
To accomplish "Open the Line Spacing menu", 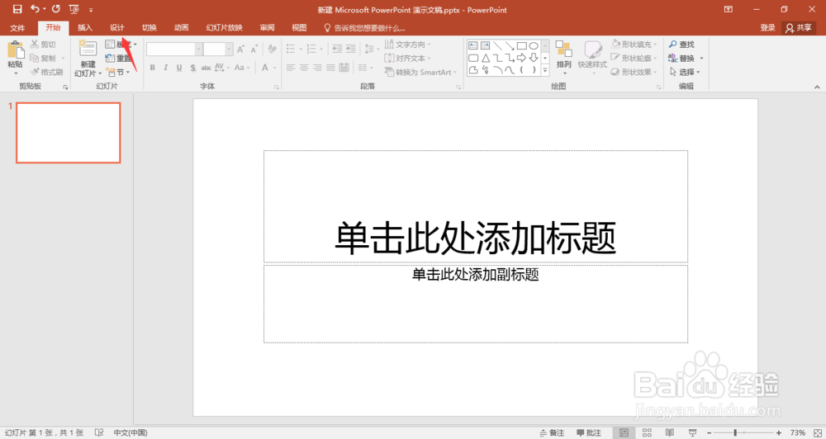I will (x=372, y=49).
